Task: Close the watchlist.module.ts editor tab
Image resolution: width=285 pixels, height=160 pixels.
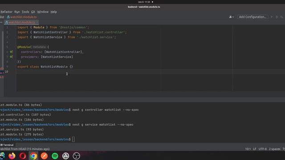Action: point(37,22)
